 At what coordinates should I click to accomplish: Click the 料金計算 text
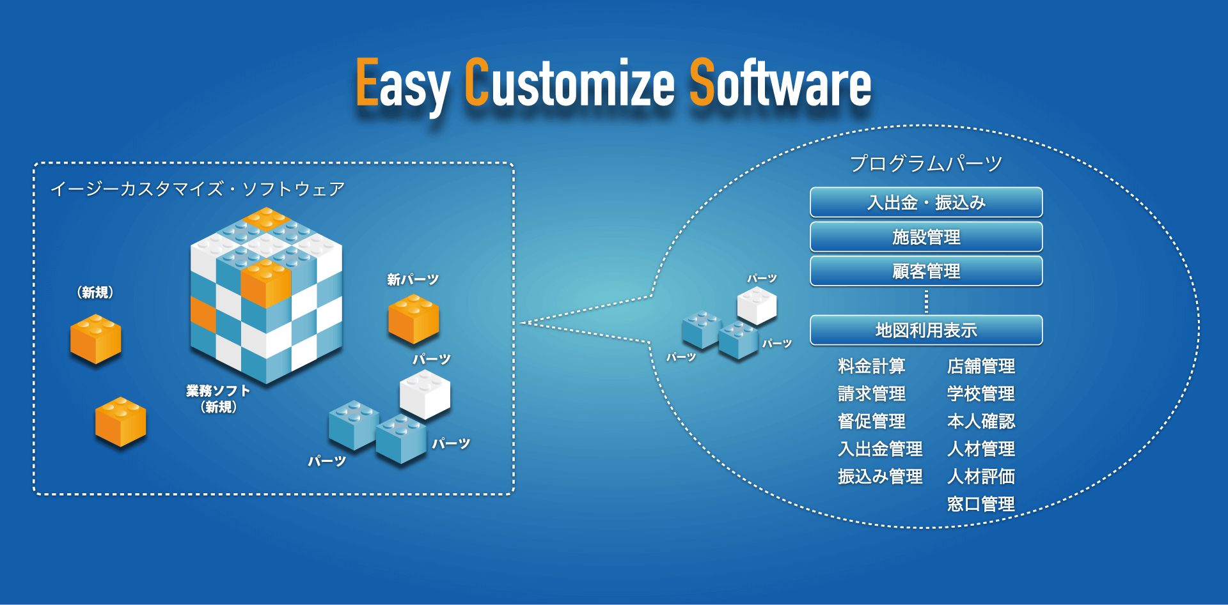click(872, 366)
